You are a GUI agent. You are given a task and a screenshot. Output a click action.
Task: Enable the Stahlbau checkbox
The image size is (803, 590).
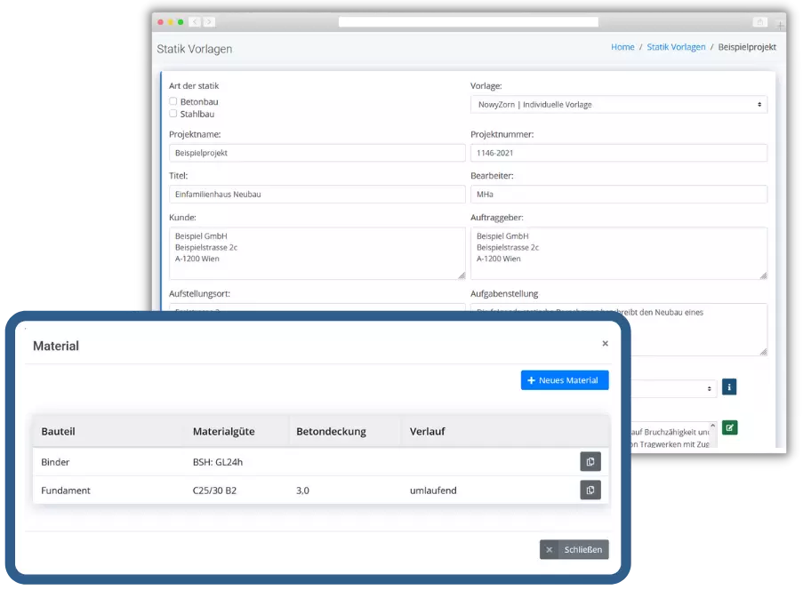point(173,114)
